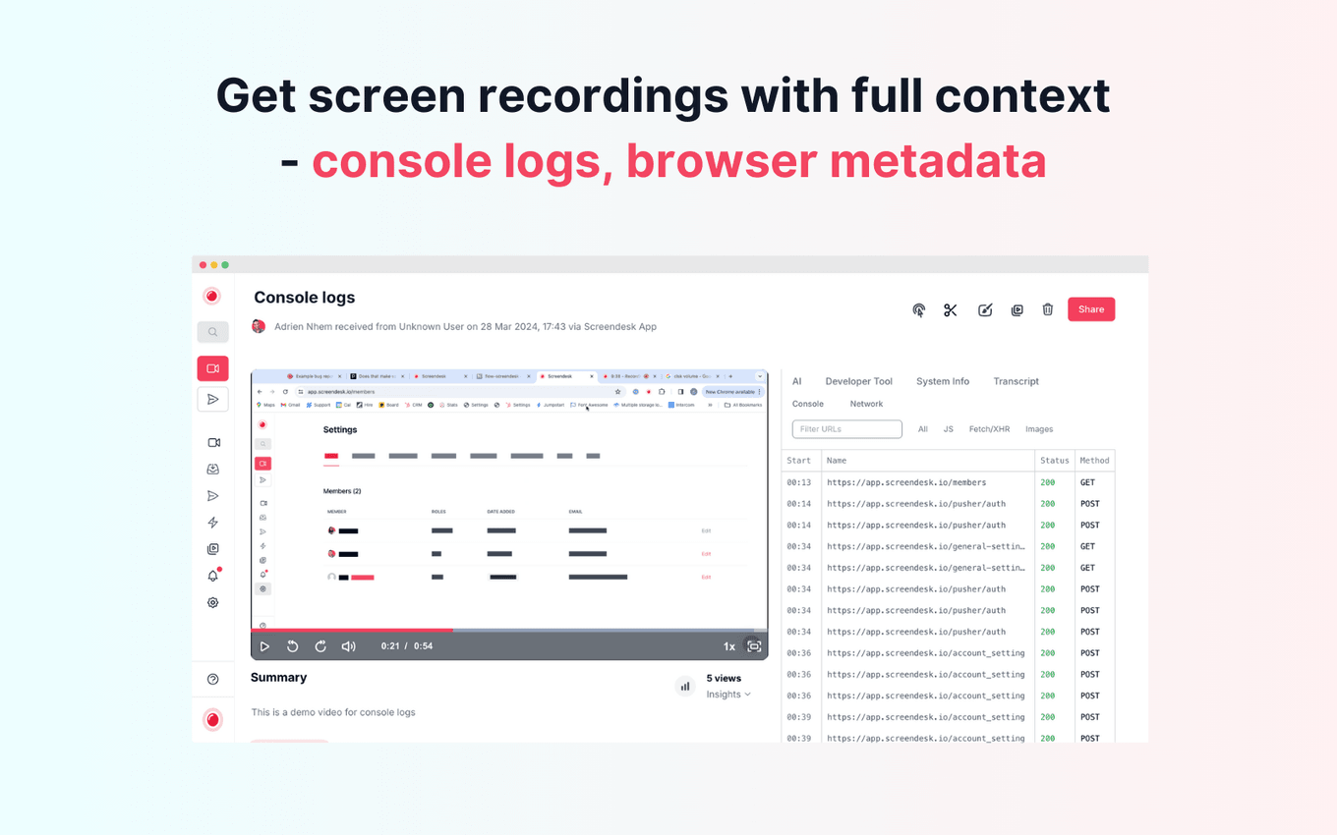Filter requests by JS
This screenshot has width=1337, height=835.
(x=949, y=429)
